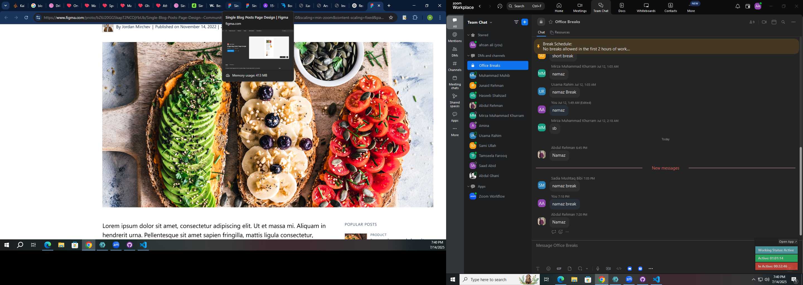Viewport: 803px width, 285px height.
Task: Open Apps in the Zoom left sidebar
Action: (x=455, y=117)
